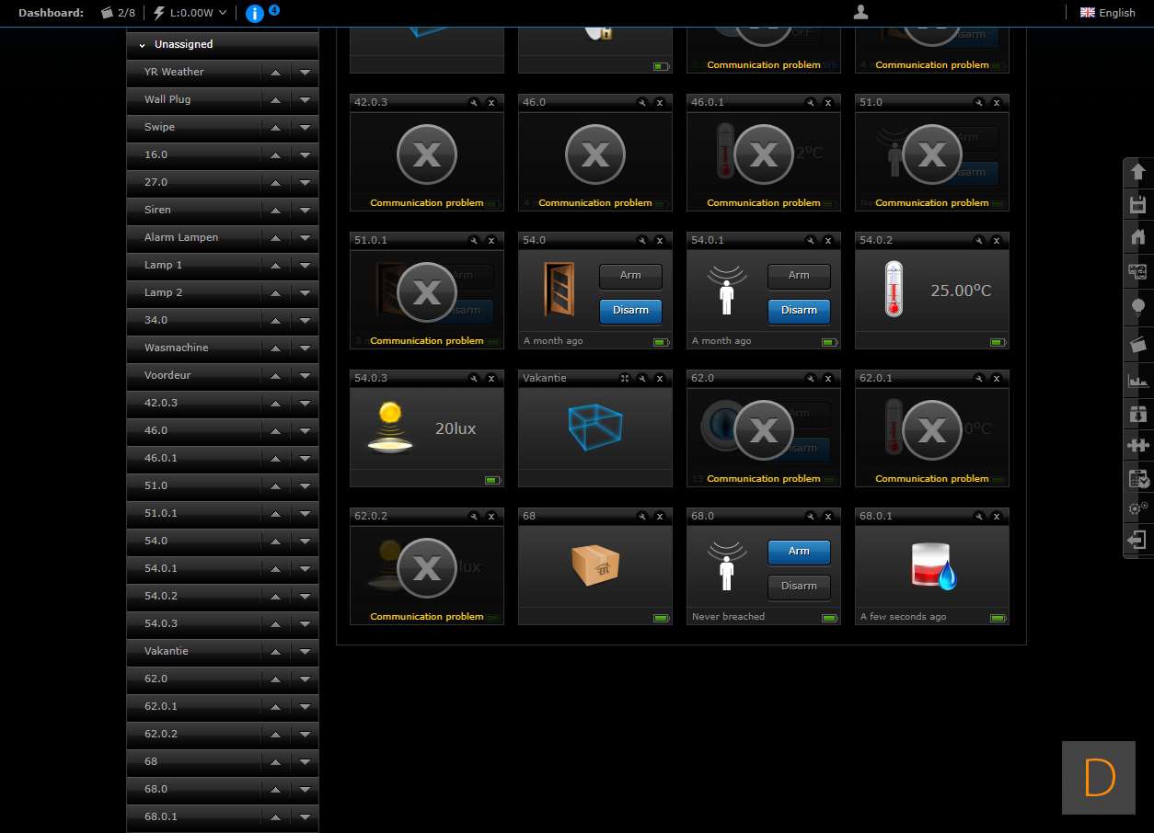This screenshot has height=833, width=1154.
Task: Click the X overlay on the 42.0.3 card
Action: click(427, 154)
